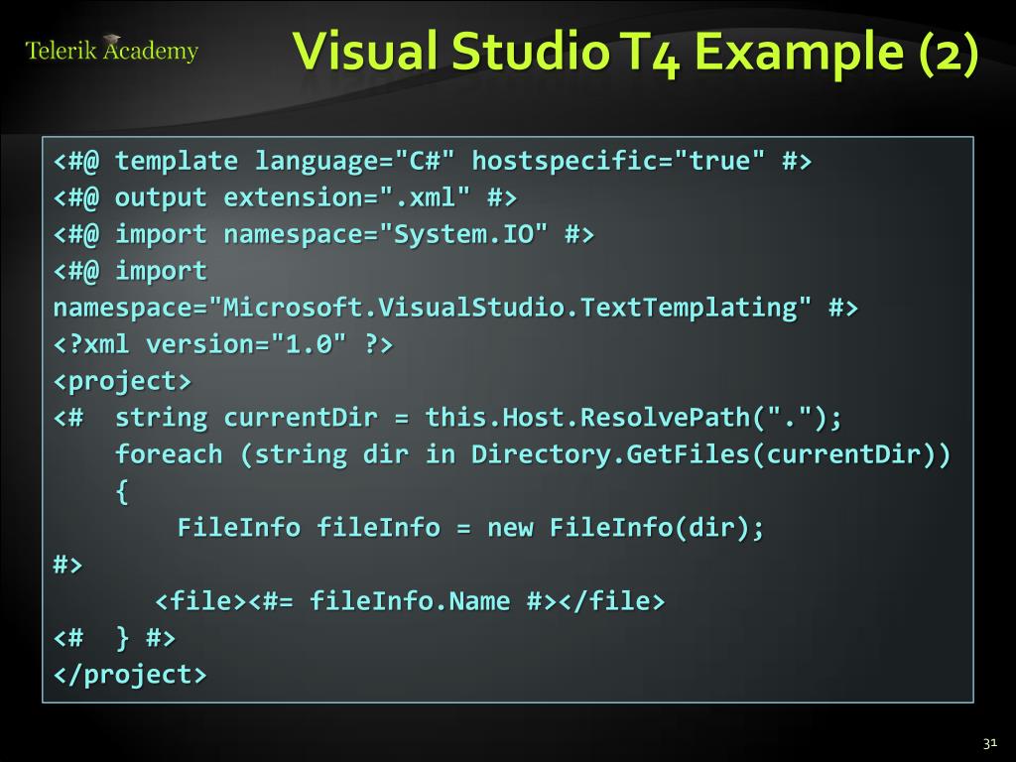1016x762 pixels.
Task: Click the Telerik Academy logo
Action: pos(111,49)
